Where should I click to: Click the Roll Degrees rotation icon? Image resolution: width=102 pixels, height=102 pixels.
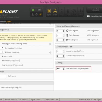[x=67, y=31]
